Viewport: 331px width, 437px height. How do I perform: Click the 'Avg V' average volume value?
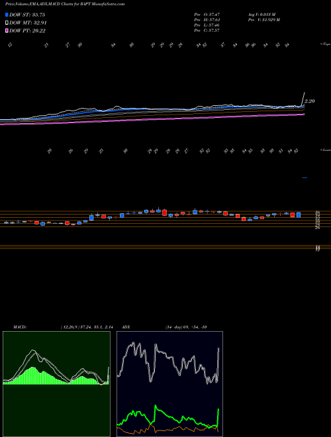[x=261, y=14]
